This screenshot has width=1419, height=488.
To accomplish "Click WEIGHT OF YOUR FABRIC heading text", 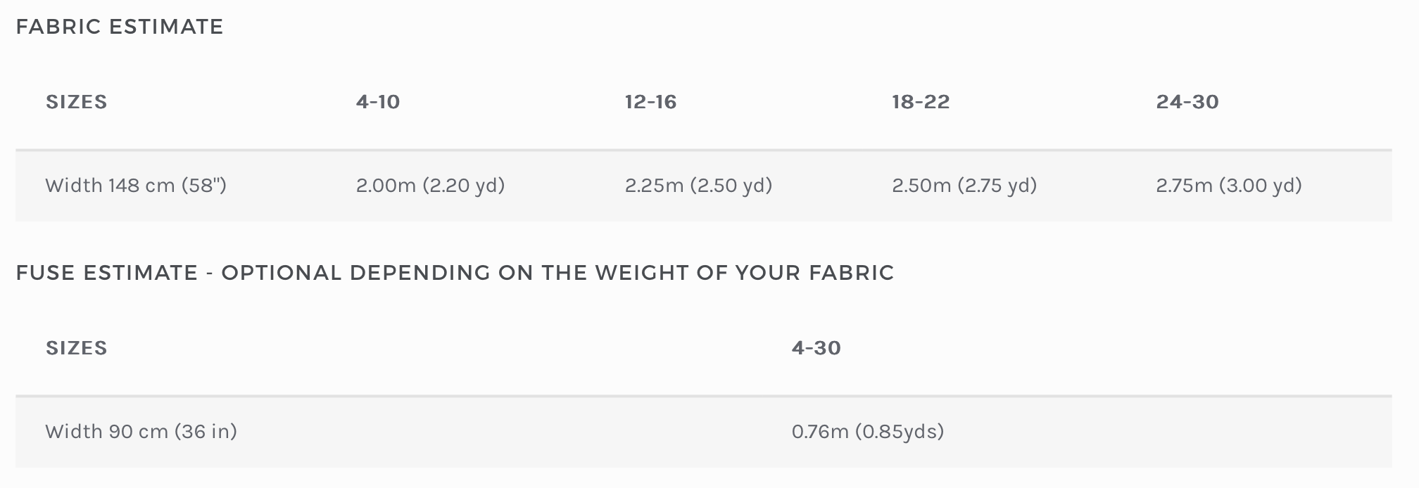I will pyautogui.click(x=745, y=273).
